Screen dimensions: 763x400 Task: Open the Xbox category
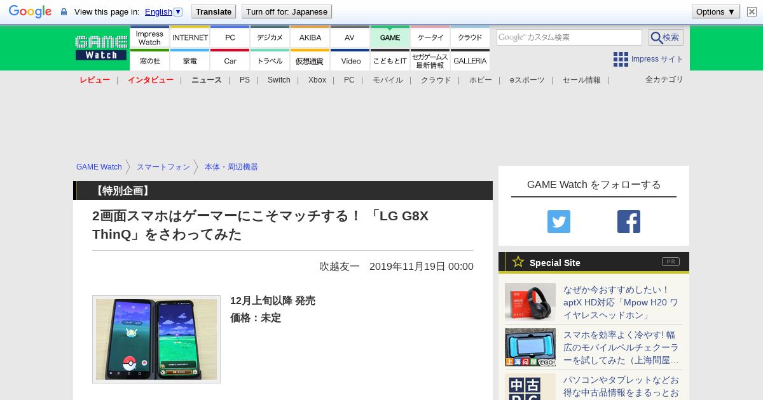pos(317,80)
